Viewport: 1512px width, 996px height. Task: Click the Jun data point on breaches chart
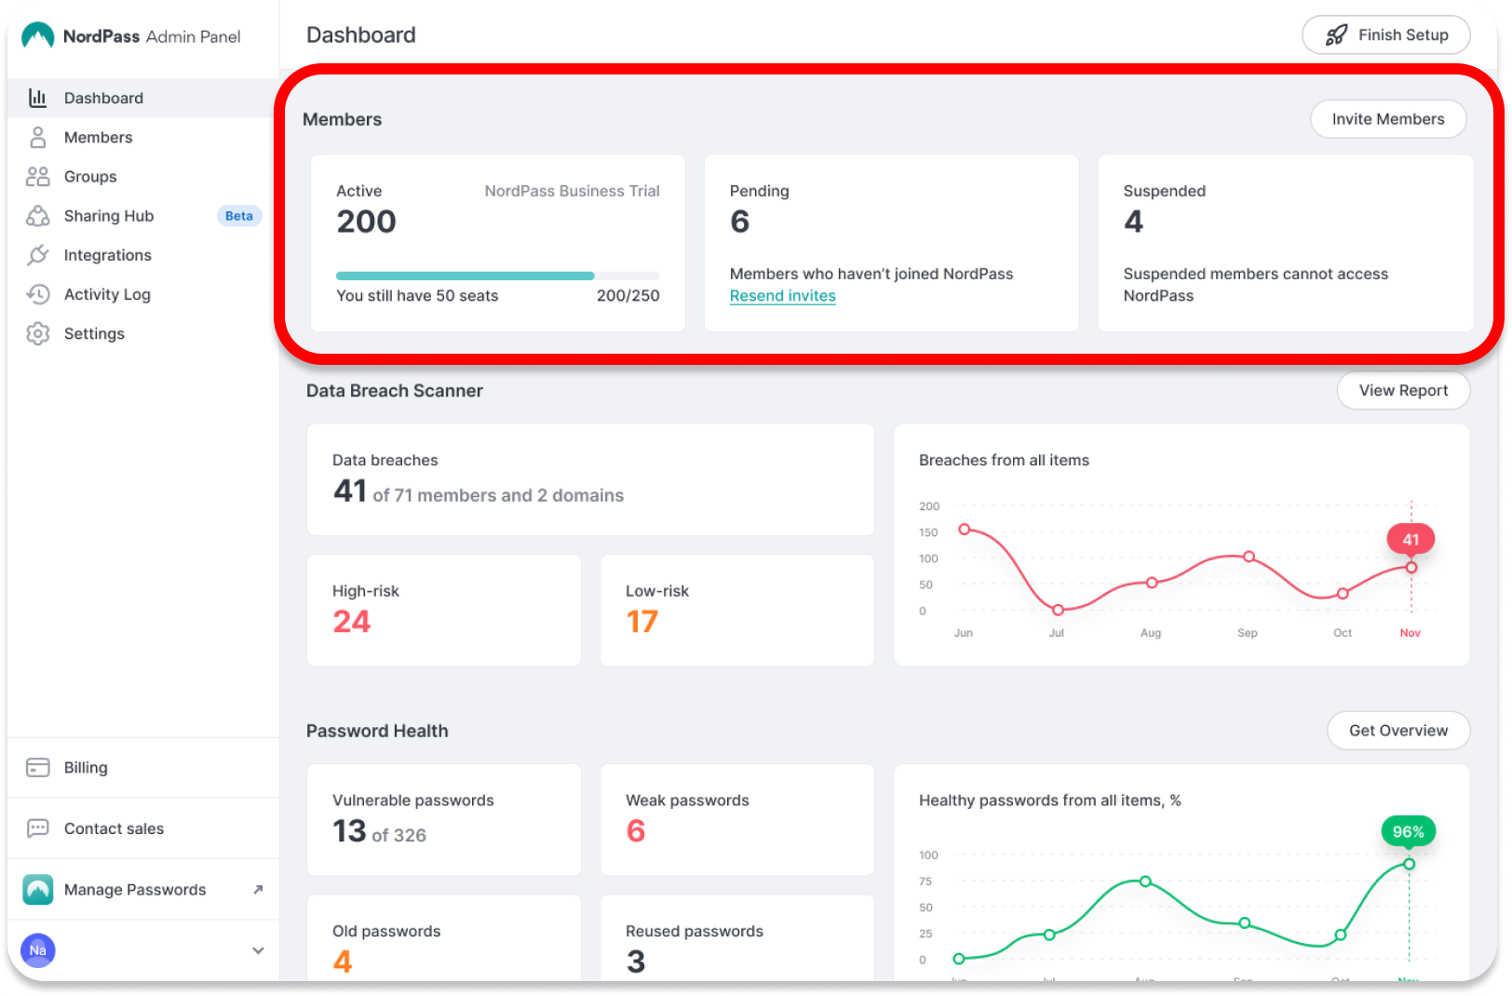pyautogui.click(x=965, y=529)
